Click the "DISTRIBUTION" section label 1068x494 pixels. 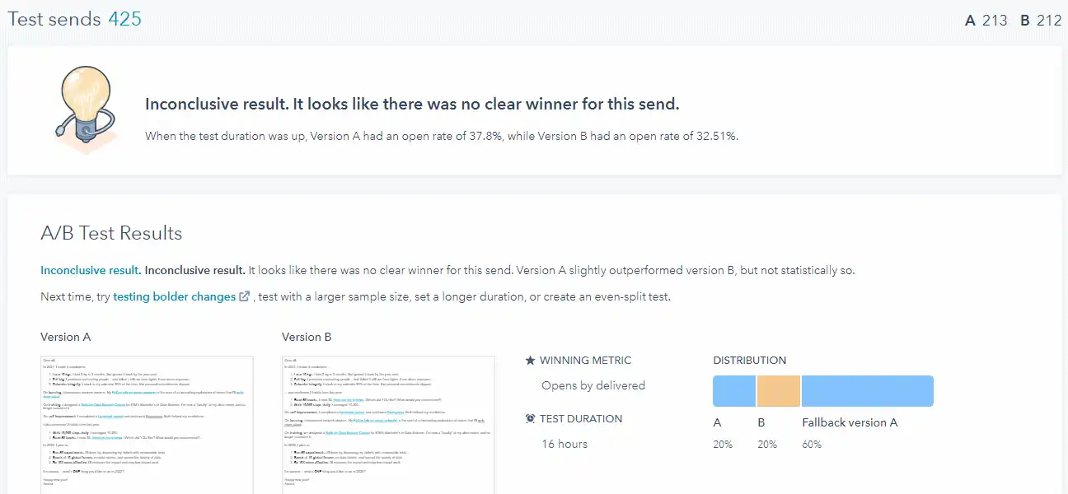click(x=749, y=360)
